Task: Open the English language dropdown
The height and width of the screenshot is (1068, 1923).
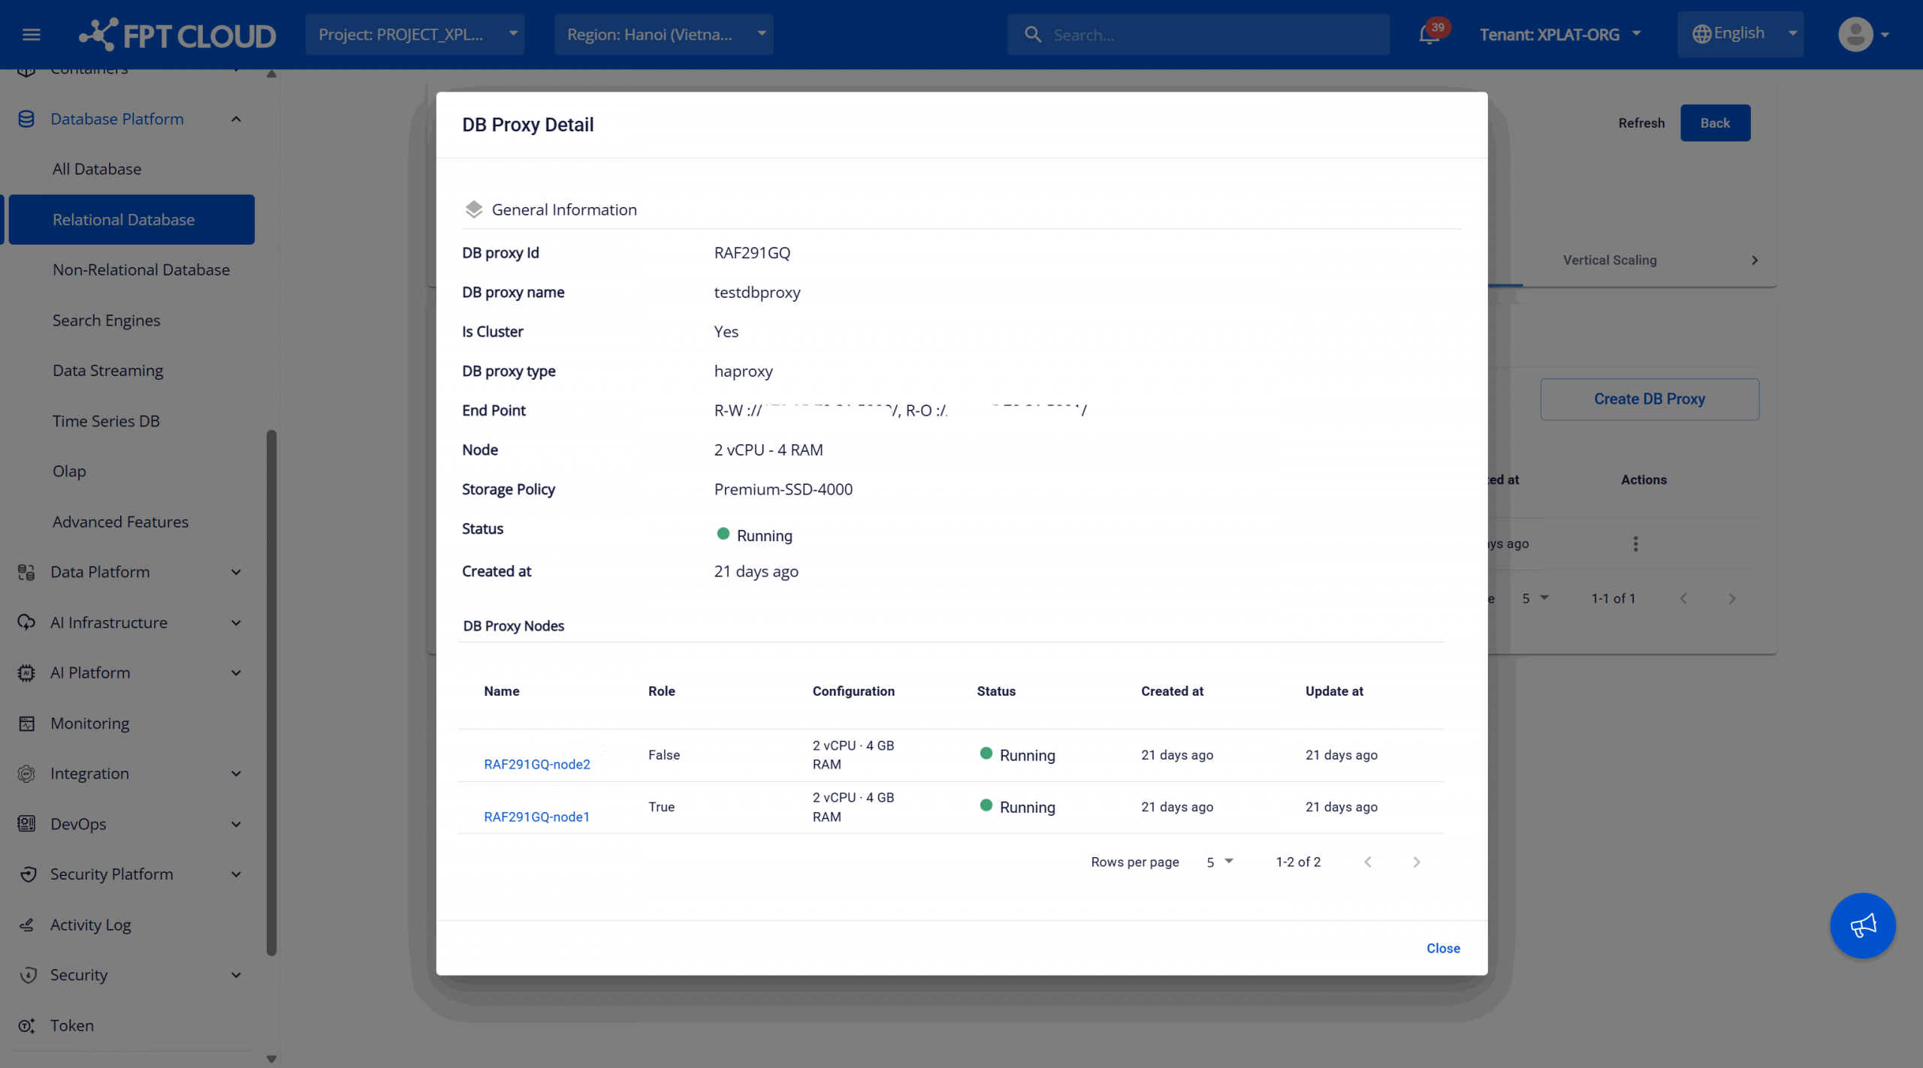Action: [x=1740, y=35]
